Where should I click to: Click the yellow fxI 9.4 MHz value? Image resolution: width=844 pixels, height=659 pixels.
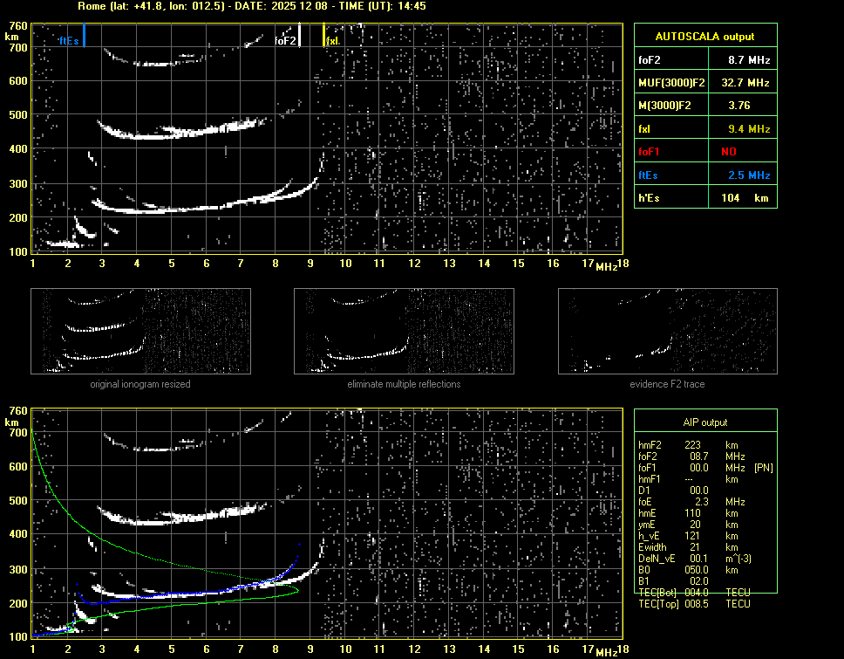pyautogui.click(x=748, y=129)
